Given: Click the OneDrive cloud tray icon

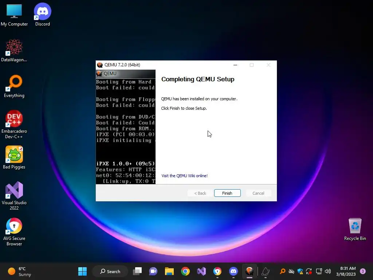Looking at the screenshot, I should tap(291, 271).
